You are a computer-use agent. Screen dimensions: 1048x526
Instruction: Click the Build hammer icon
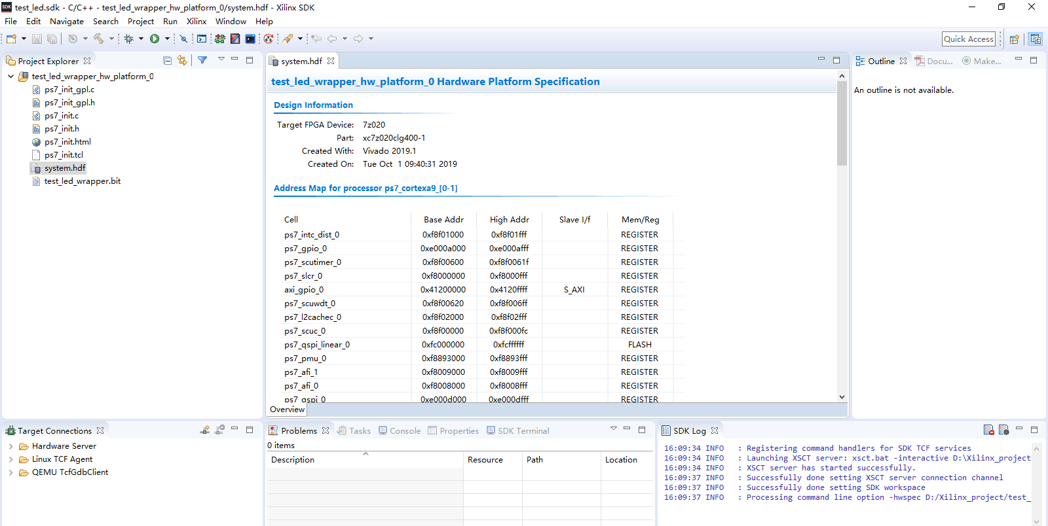[x=99, y=39]
